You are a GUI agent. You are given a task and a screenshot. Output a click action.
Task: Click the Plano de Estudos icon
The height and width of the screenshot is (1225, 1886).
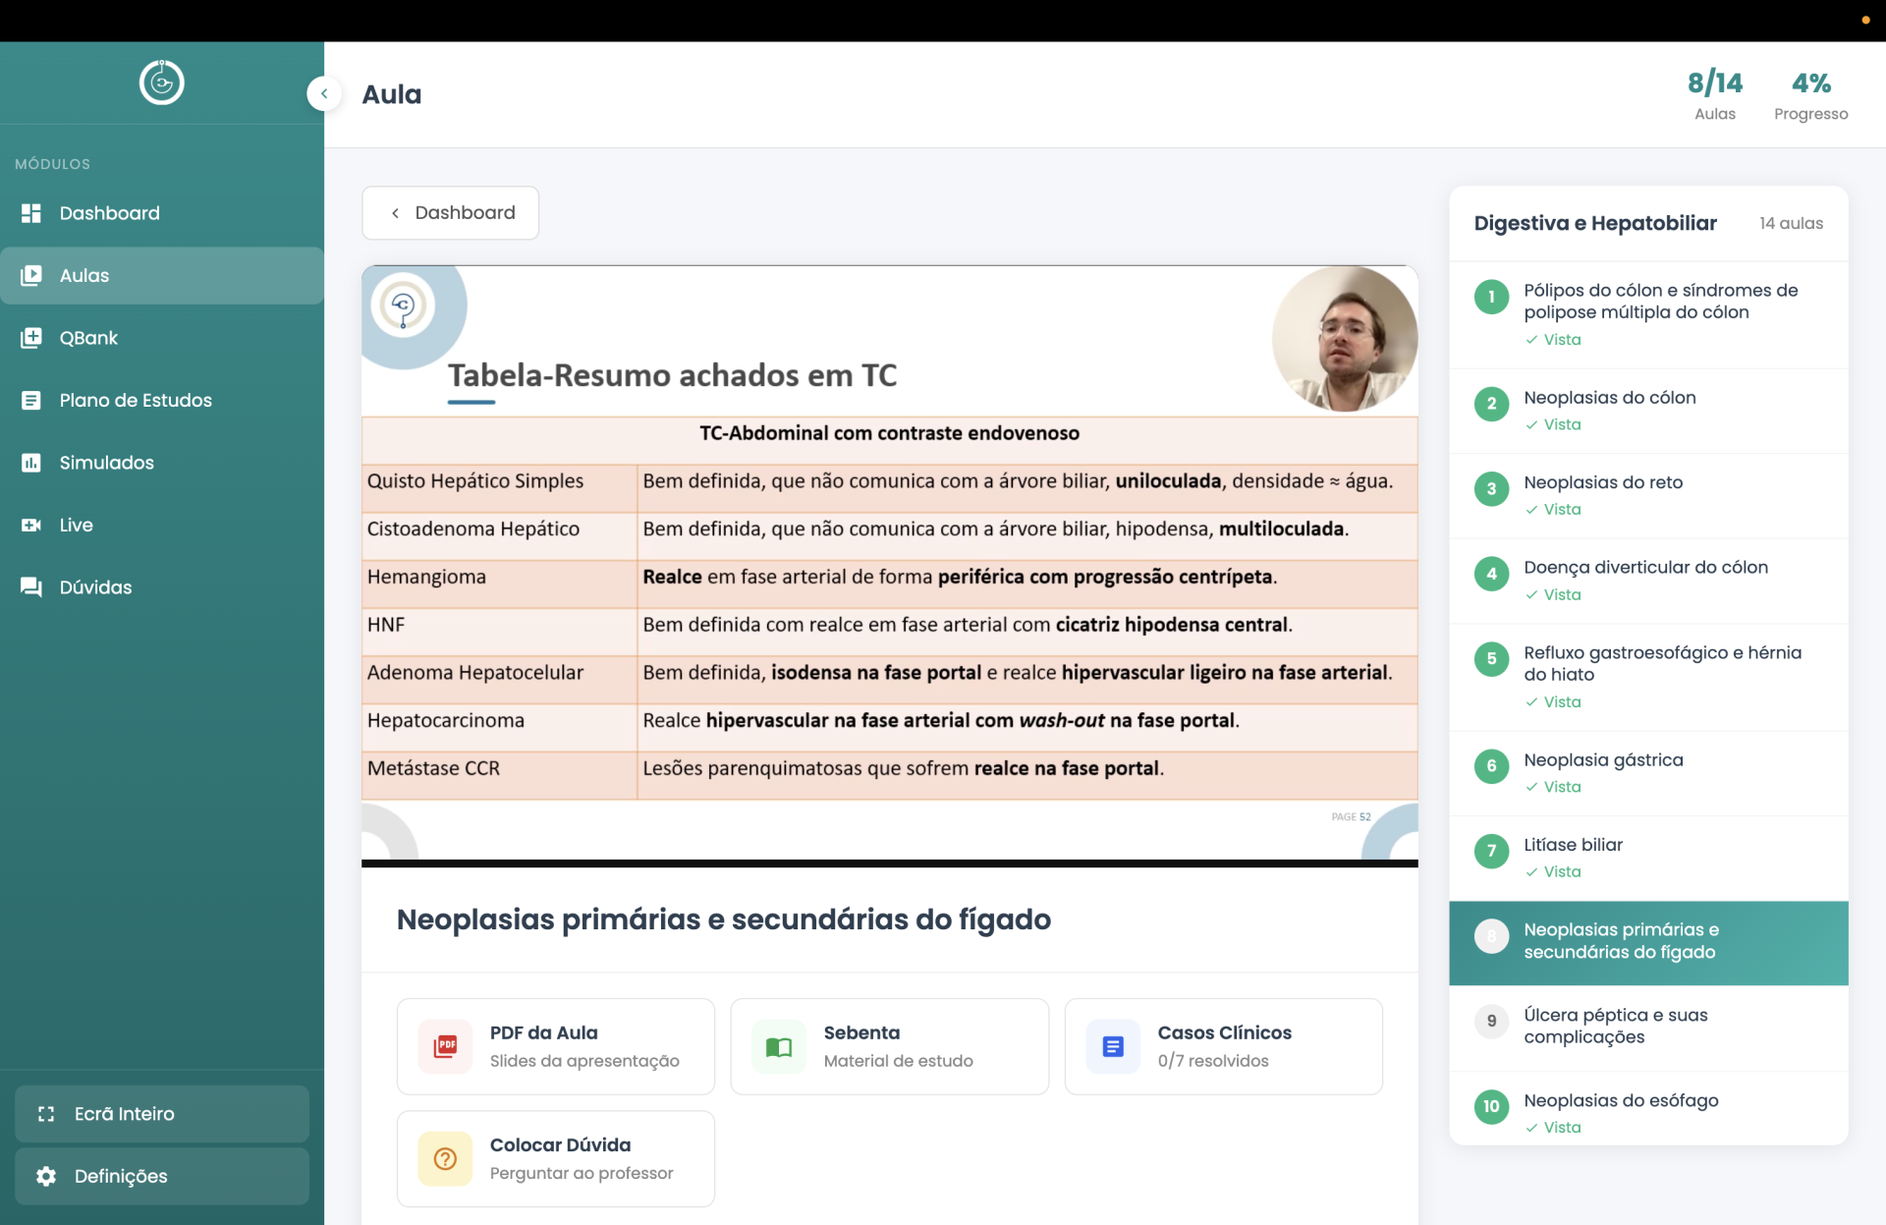point(31,400)
